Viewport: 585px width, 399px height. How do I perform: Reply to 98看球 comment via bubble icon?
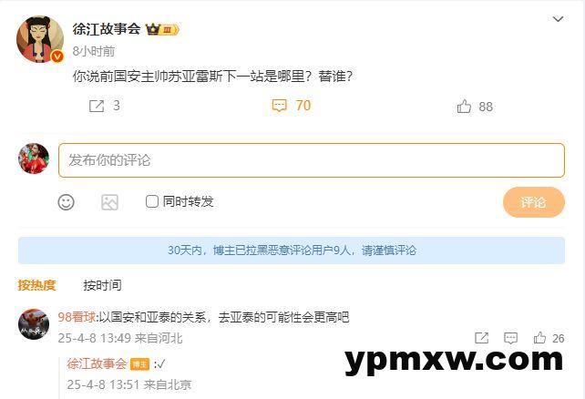tap(510, 338)
